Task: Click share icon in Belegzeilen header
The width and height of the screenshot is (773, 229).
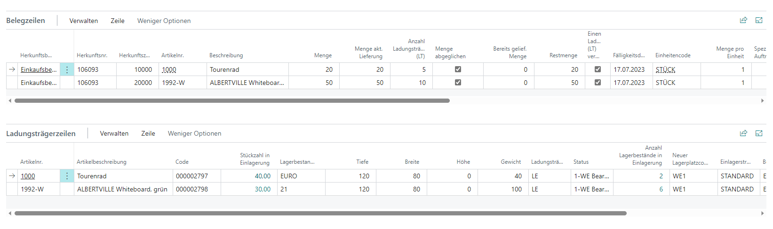Action: pos(743,20)
